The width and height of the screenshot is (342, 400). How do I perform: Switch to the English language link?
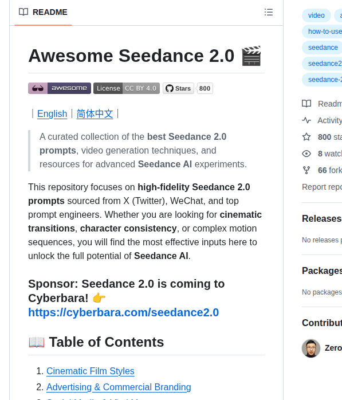52,114
